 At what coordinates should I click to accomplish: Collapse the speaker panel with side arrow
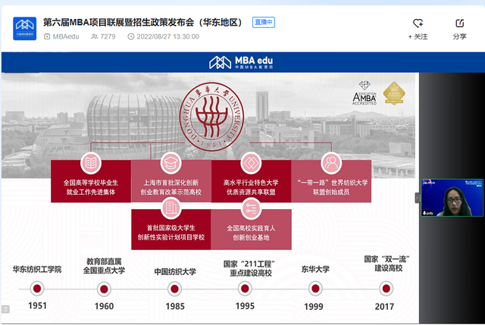click(418, 198)
